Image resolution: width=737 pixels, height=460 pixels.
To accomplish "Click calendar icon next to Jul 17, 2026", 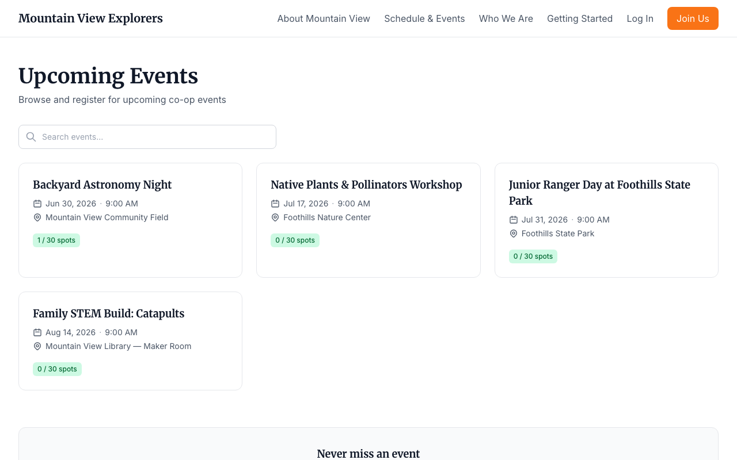I will pyautogui.click(x=275, y=204).
